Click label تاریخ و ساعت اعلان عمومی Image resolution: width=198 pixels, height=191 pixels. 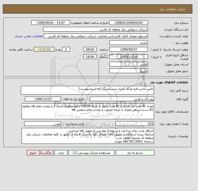[x=90, y=23]
